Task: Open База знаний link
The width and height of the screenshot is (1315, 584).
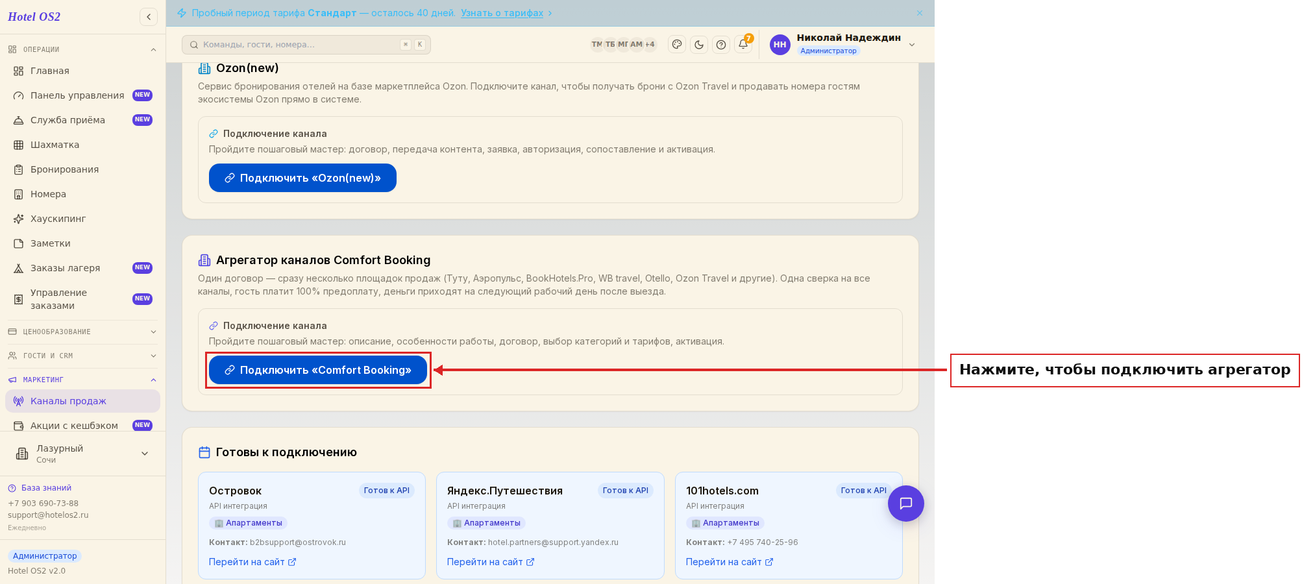Action: coord(40,488)
